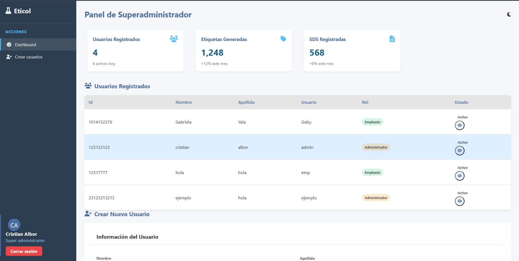
Task: Click the icon beside Crear Nuevo Usuario heading
Action: [x=88, y=214]
